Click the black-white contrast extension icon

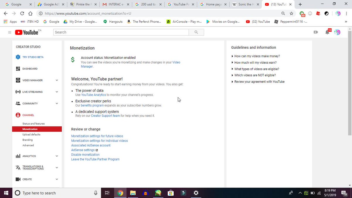coord(326,13)
